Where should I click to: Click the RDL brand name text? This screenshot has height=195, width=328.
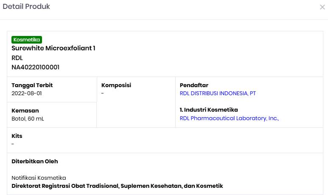[17, 58]
